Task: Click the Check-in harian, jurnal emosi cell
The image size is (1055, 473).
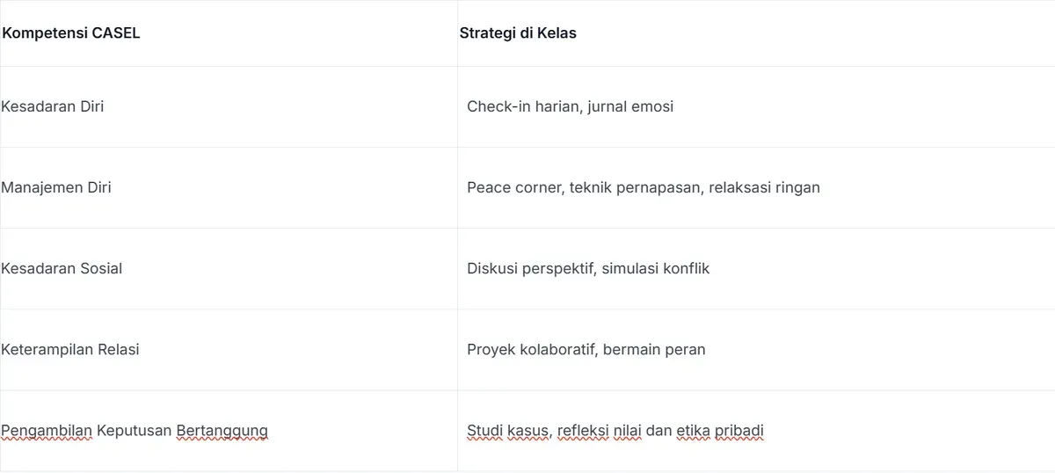Action: (x=756, y=106)
